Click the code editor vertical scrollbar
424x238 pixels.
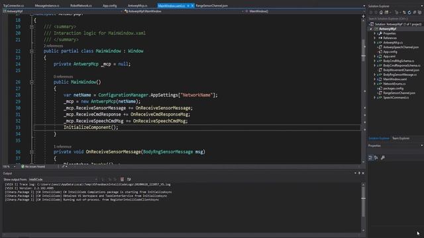(x=363, y=91)
